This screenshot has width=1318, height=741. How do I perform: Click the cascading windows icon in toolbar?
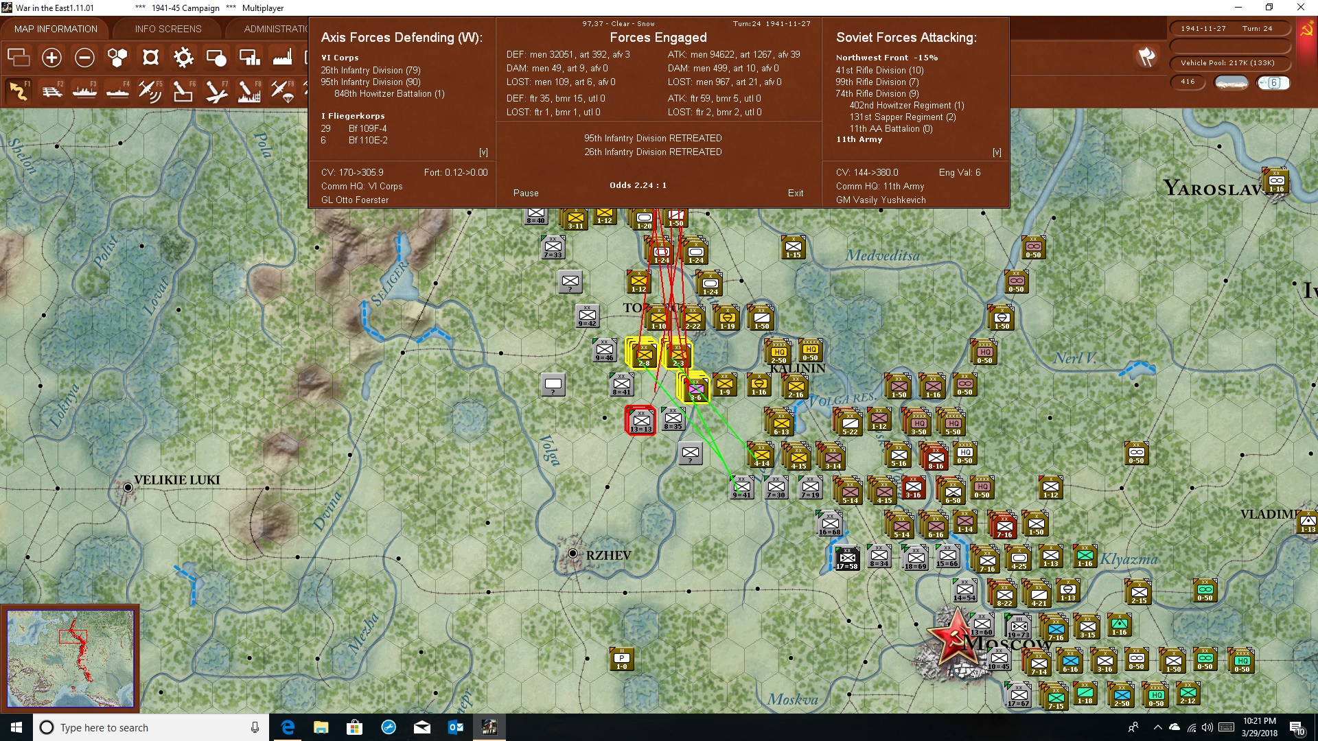19,58
